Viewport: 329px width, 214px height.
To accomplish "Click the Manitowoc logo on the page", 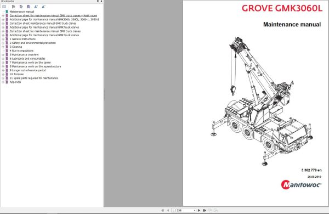I will coord(301,184).
